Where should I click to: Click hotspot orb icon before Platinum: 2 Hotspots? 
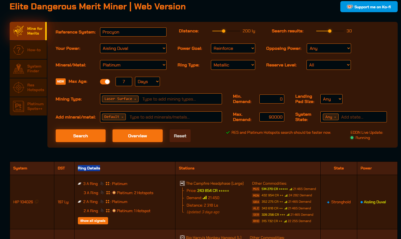[114, 193]
